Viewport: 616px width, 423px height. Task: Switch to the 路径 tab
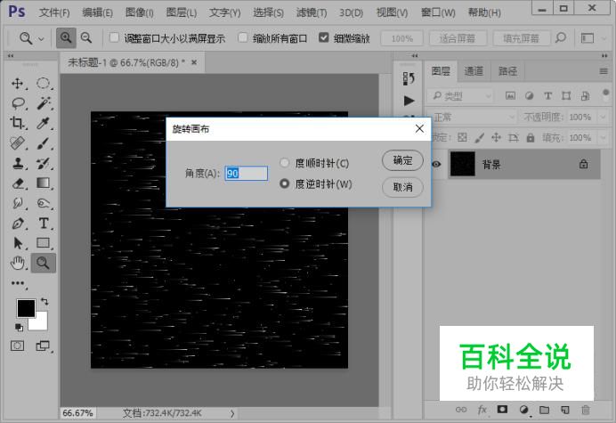tap(507, 71)
